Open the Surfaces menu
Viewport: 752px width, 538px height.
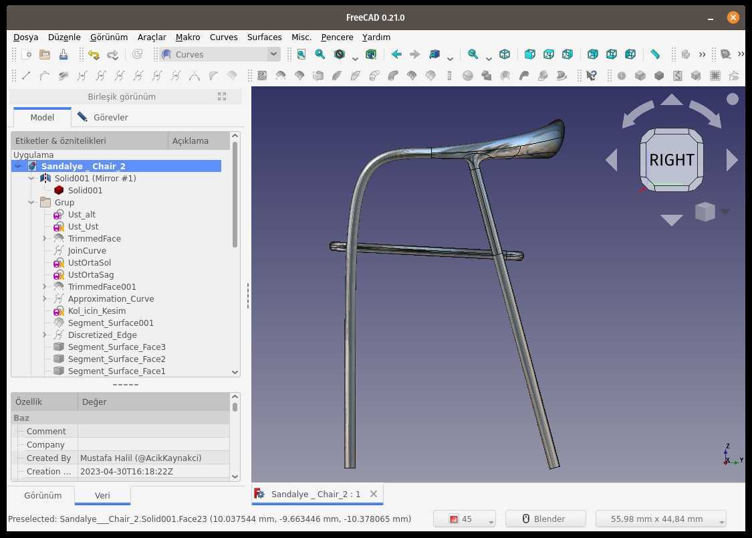(x=264, y=37)
